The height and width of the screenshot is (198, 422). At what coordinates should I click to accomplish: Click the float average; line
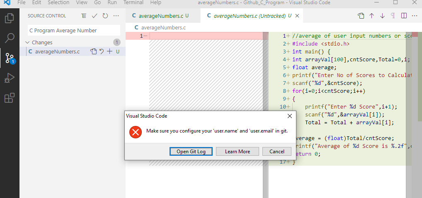point(314,67)
